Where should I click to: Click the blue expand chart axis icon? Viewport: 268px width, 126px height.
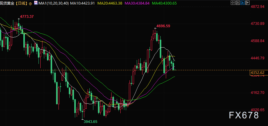pyautogui.click(x=243, y=3)
